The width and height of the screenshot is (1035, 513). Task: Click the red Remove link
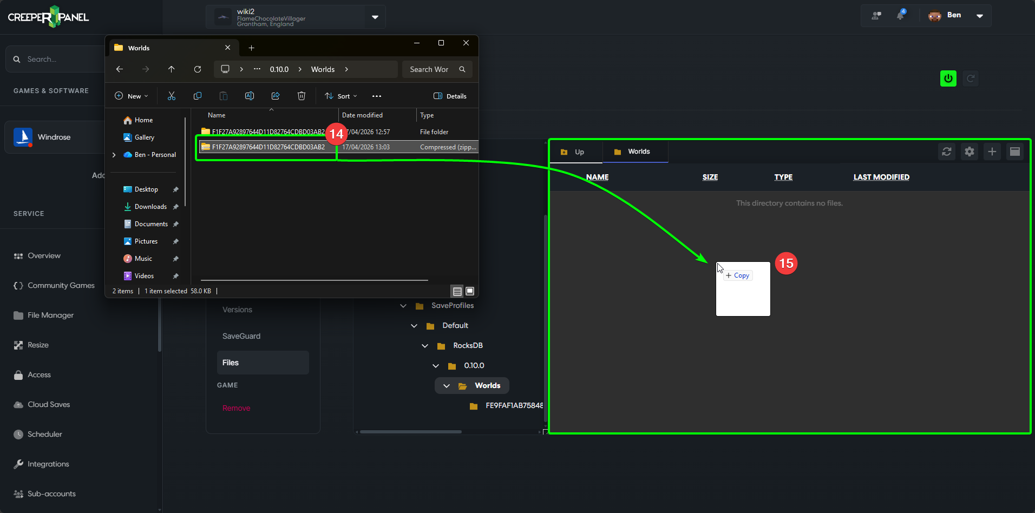[x=236, y=408]
